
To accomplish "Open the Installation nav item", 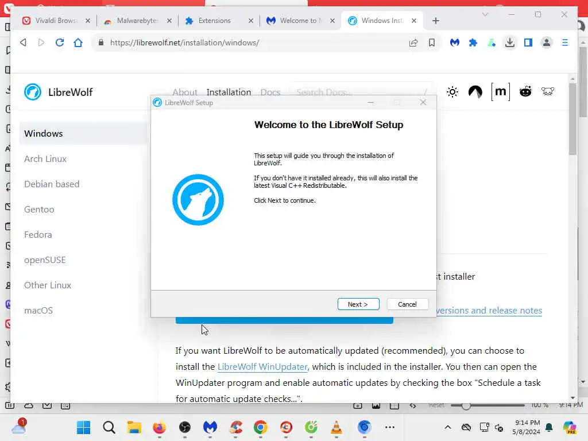I will [x=229, y=92].
